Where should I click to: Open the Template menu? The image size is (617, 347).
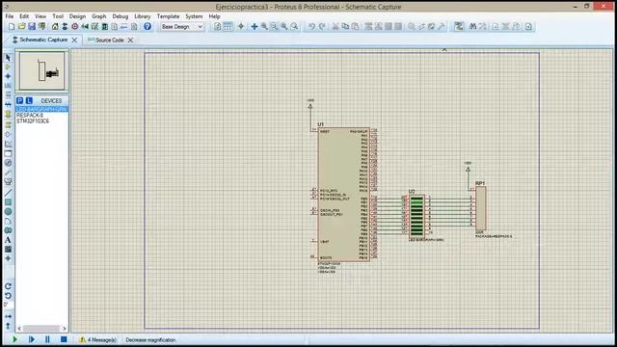click(168, 16)
